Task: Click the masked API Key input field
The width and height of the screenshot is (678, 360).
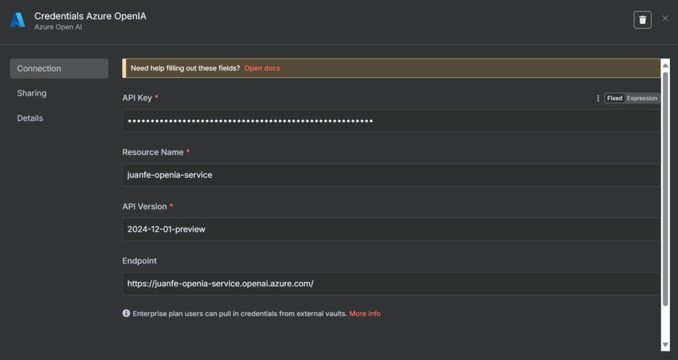Action: [x=391, y=121]
